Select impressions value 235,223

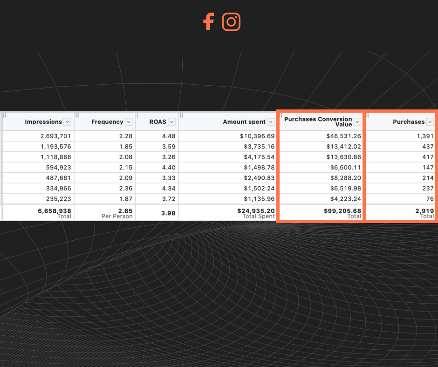58,199
